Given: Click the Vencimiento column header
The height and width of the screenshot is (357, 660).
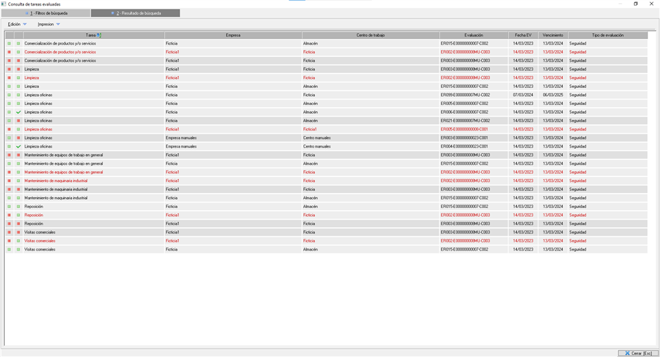Looking at the screenshot, I should [x=553, y=35].
